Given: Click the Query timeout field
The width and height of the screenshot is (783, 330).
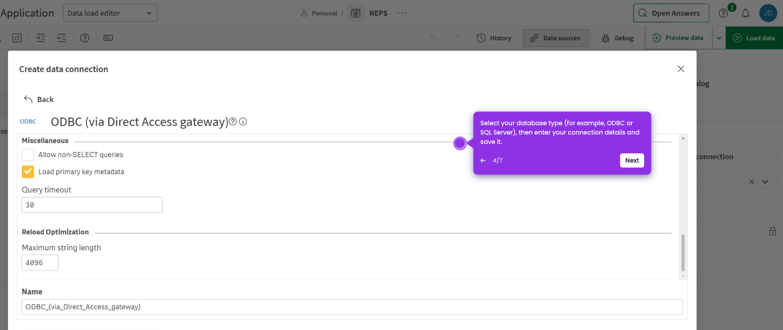Looking at the screenshot, I should pyautogui.click(x=92, y=205).
